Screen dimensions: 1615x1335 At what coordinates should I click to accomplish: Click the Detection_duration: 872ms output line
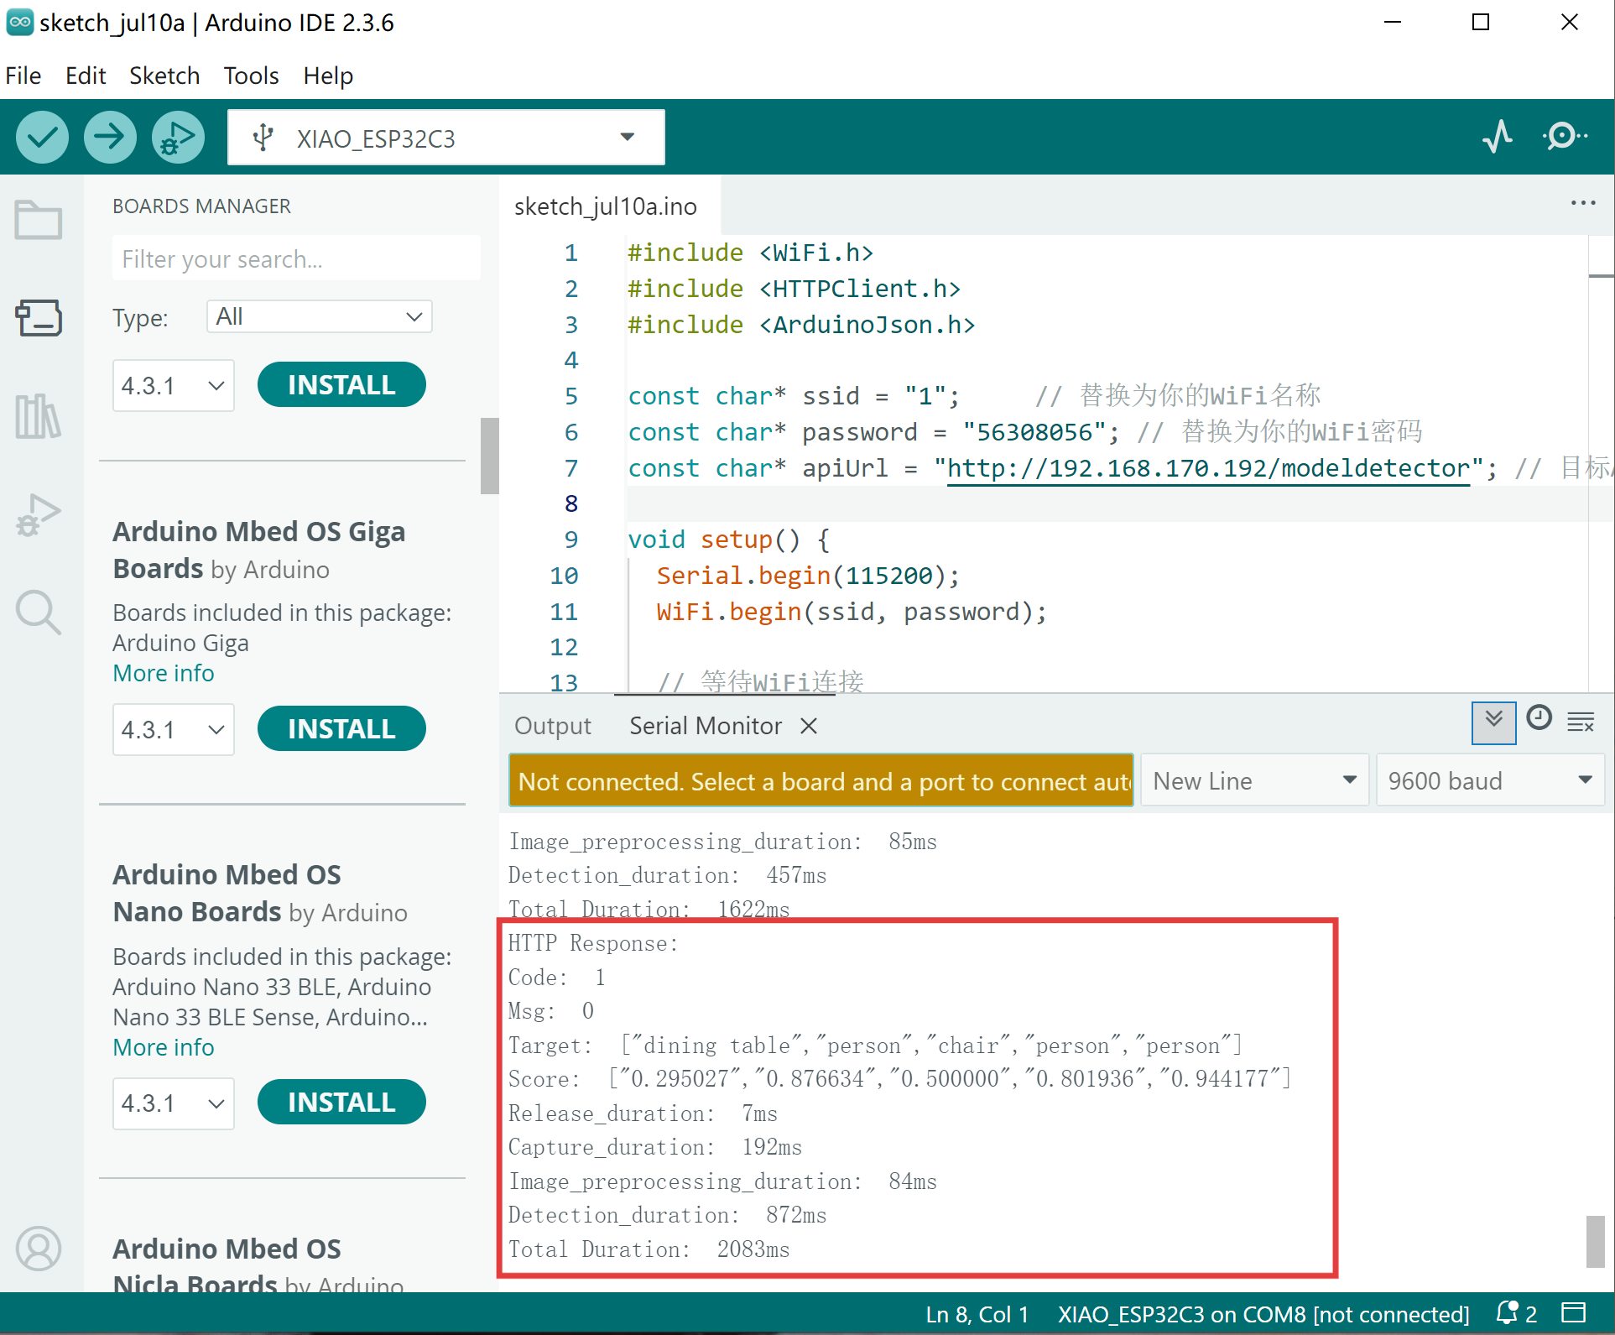click(667, 1215)
